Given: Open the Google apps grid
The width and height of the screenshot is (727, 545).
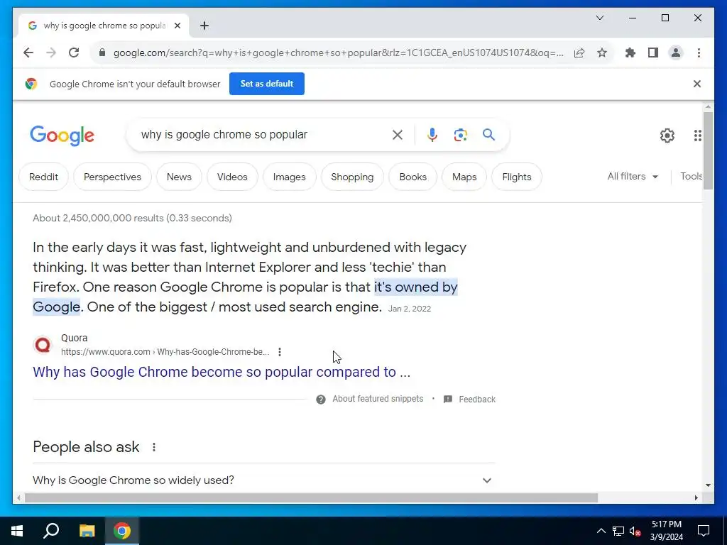Looking at the screenshot, I should coord(697,136).
